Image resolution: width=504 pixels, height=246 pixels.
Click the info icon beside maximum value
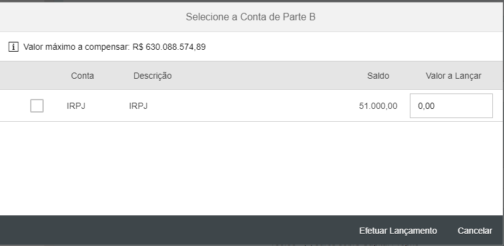point(14,47)
